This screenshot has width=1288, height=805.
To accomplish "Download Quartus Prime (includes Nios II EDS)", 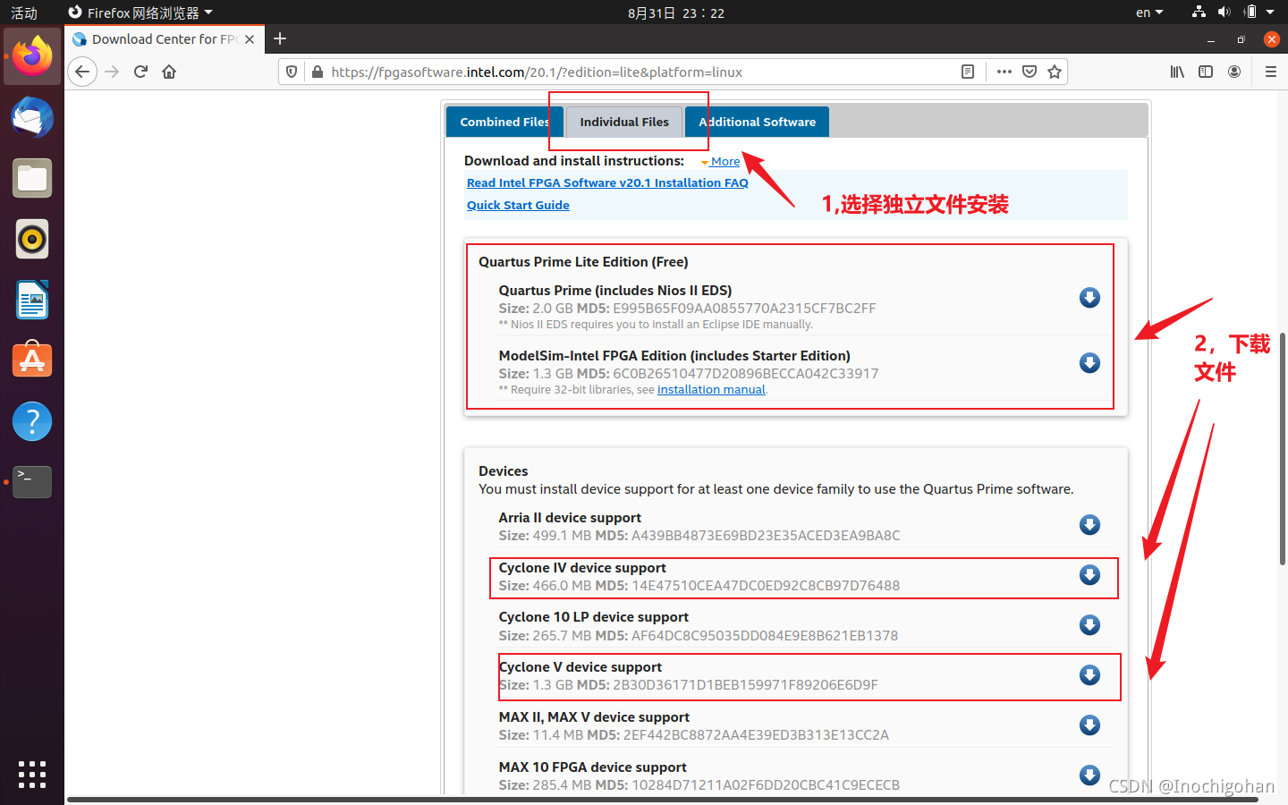I will [x=1089, y=298].
